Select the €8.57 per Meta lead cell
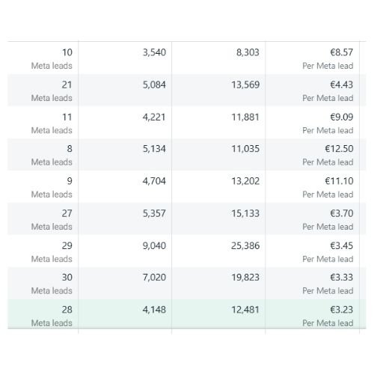Screen dimensions: 374x374 pos(313,58)
